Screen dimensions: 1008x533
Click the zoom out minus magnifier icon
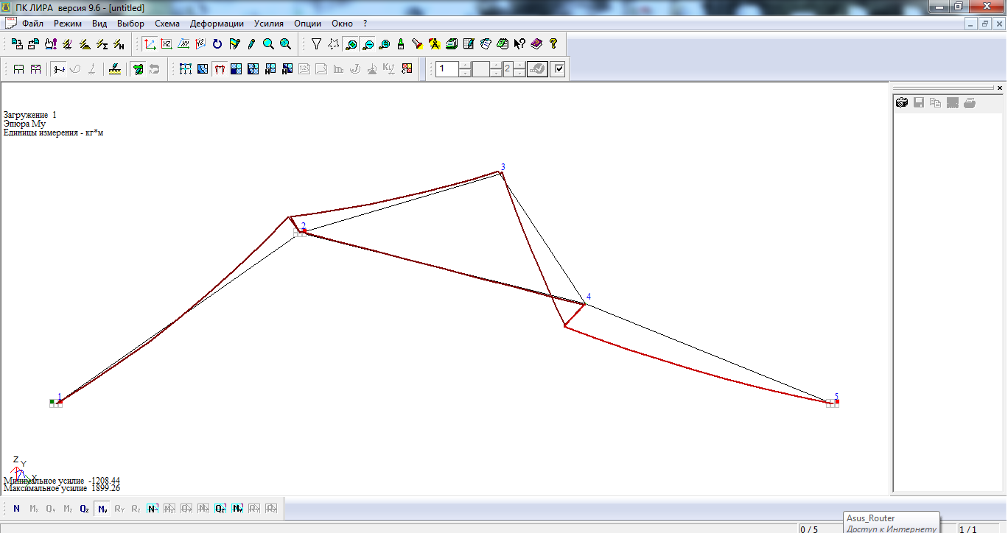coord(368,44)
